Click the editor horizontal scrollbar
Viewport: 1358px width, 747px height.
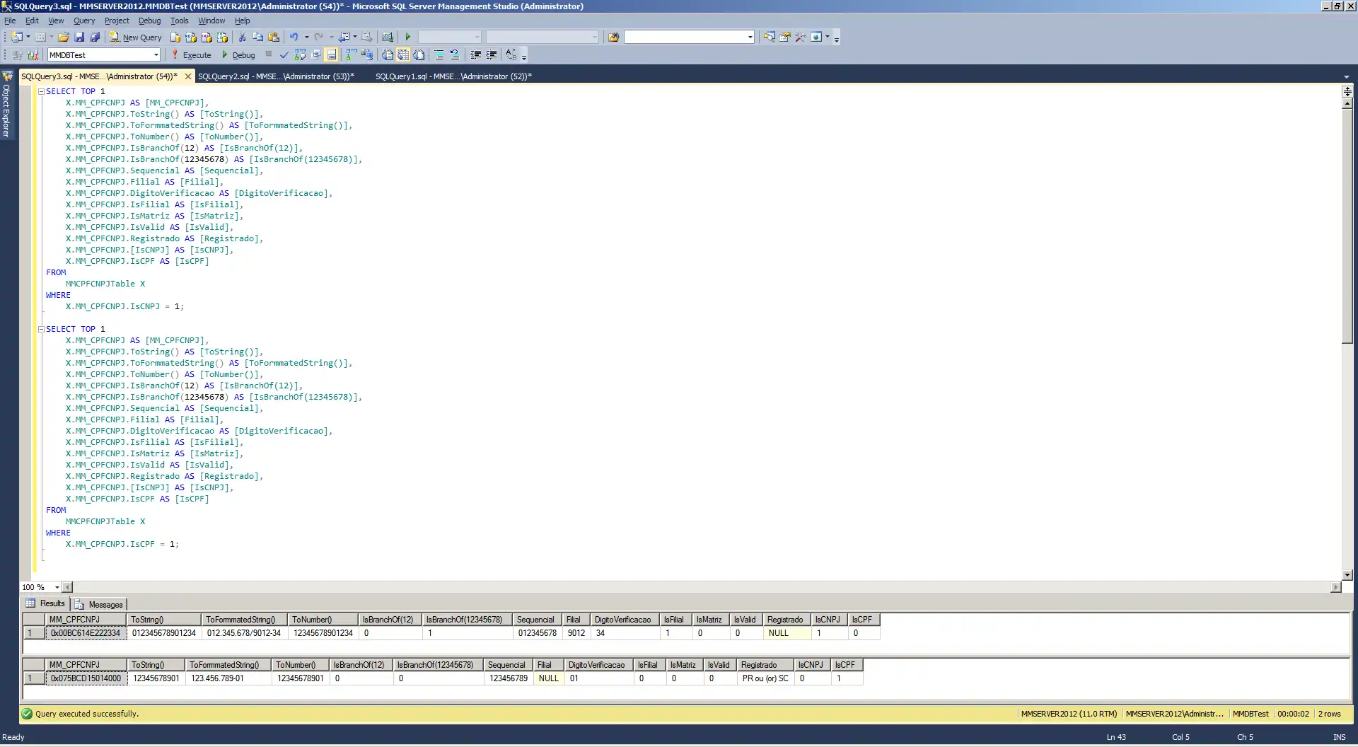pos(702,587)
